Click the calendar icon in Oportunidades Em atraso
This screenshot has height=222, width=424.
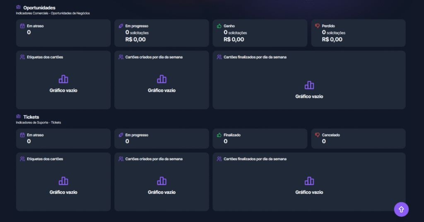tap(22, 26)
